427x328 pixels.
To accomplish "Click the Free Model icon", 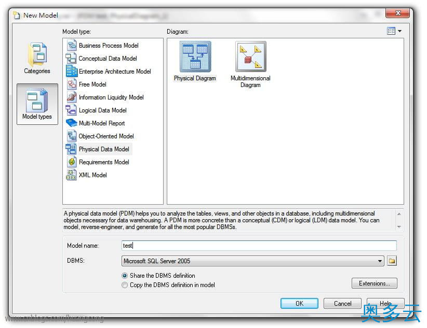I will 72,84.
